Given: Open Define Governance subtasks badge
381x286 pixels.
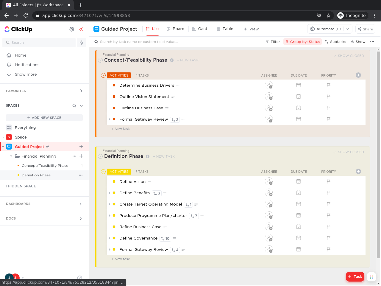Looking at the screenshot, I should pos(165,238).
